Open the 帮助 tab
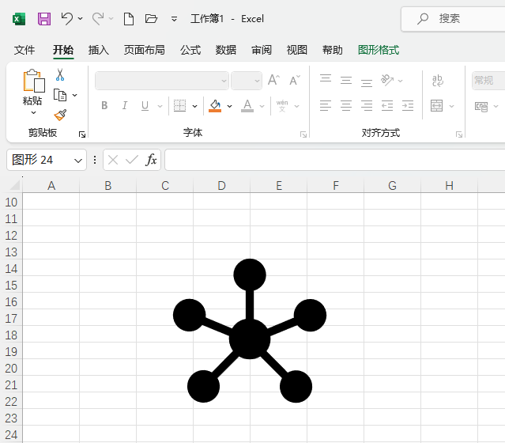 click(x=333, y=50)
